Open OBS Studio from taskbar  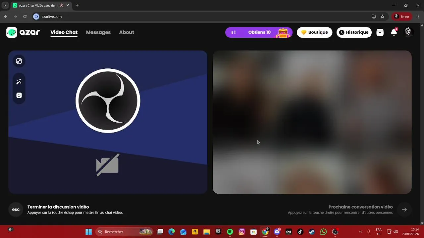tap(335, 232)
